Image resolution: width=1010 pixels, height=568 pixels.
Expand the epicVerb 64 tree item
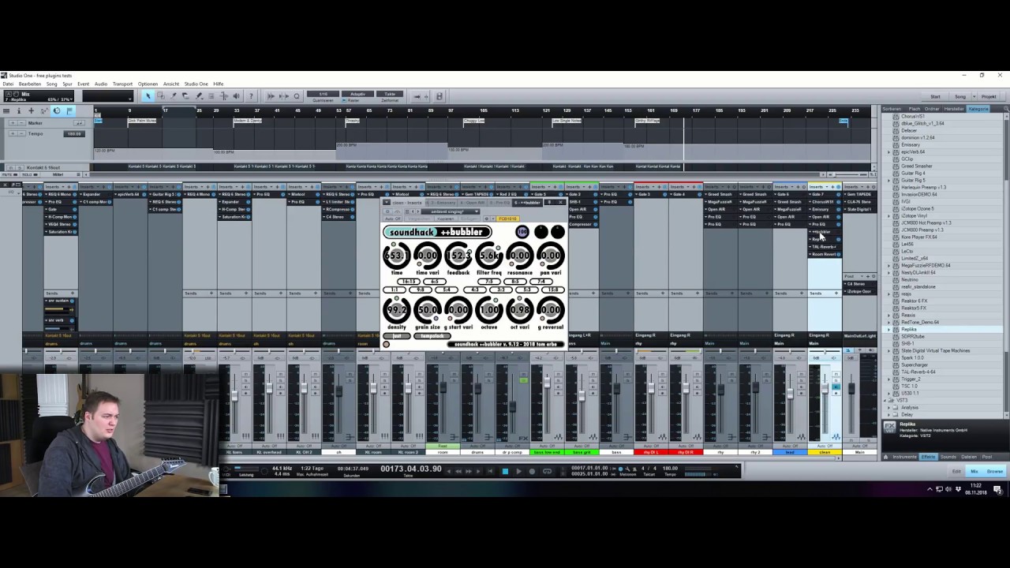(888, 151)
